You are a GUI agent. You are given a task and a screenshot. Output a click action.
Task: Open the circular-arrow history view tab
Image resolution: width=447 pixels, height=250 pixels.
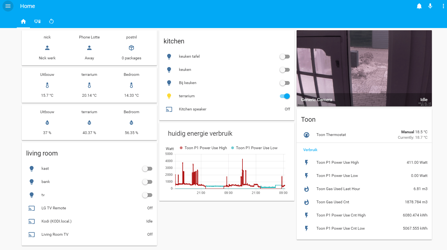pos(51,21)
